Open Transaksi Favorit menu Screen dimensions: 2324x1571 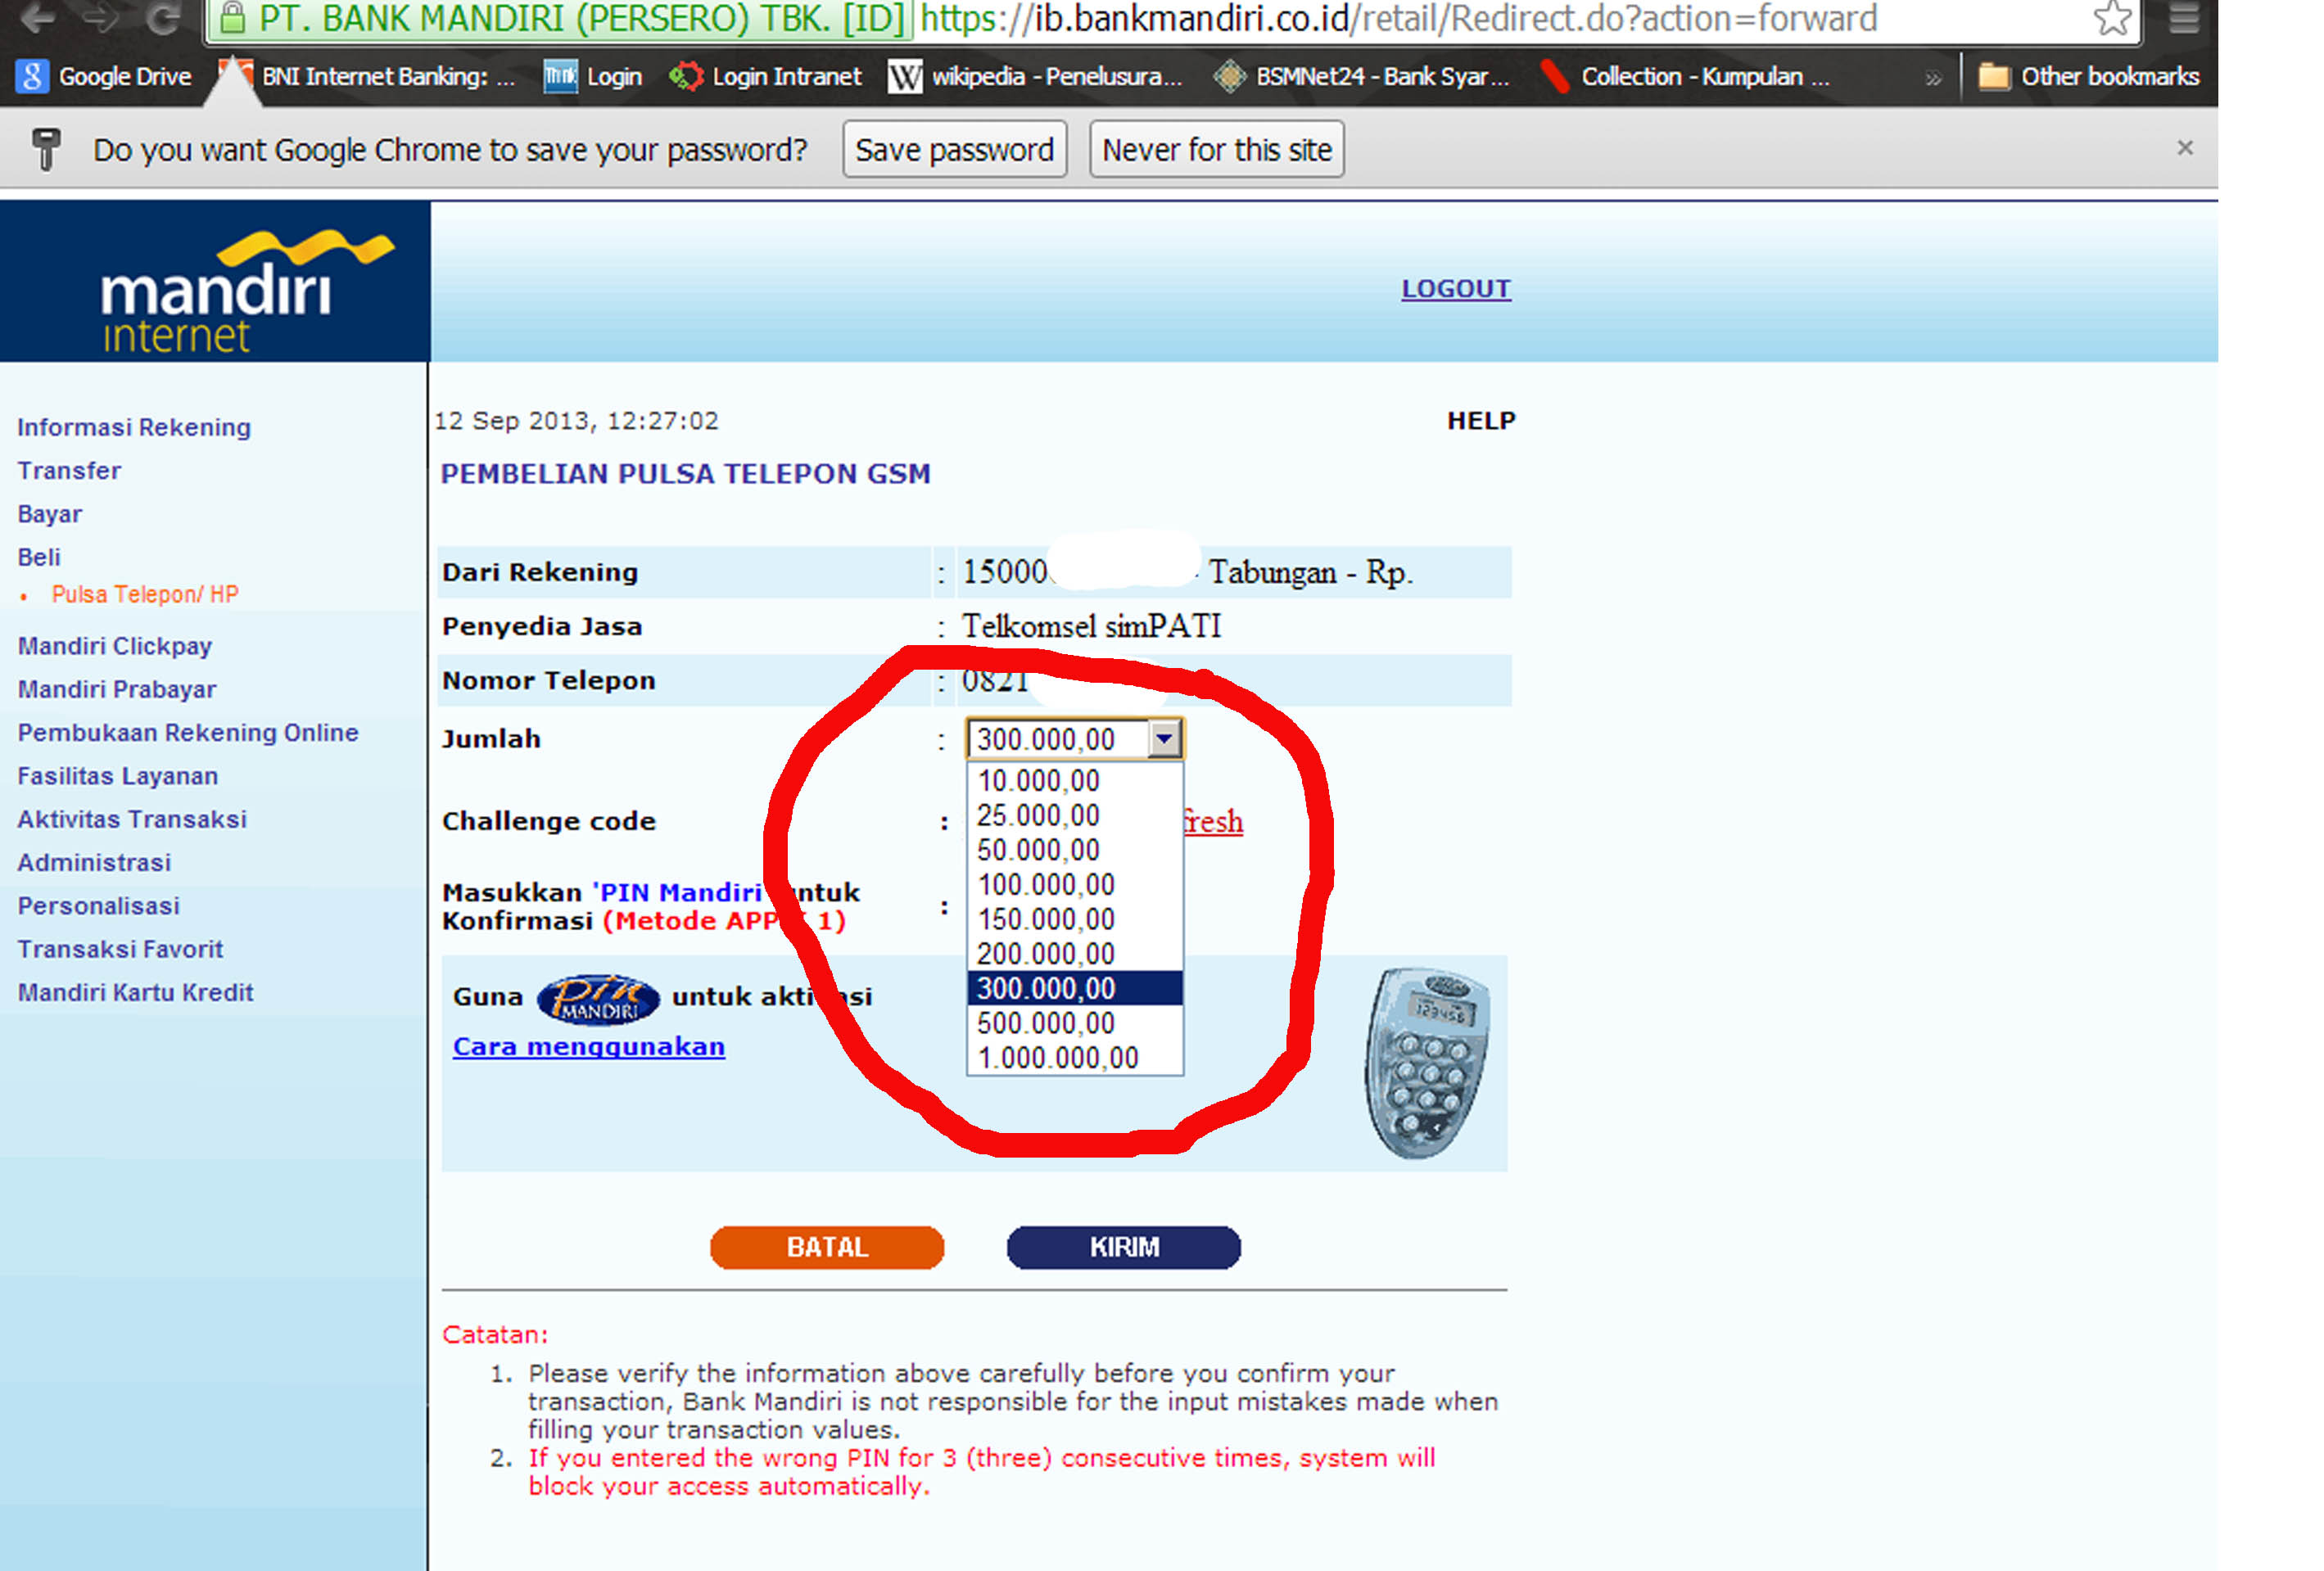point(120,949)
